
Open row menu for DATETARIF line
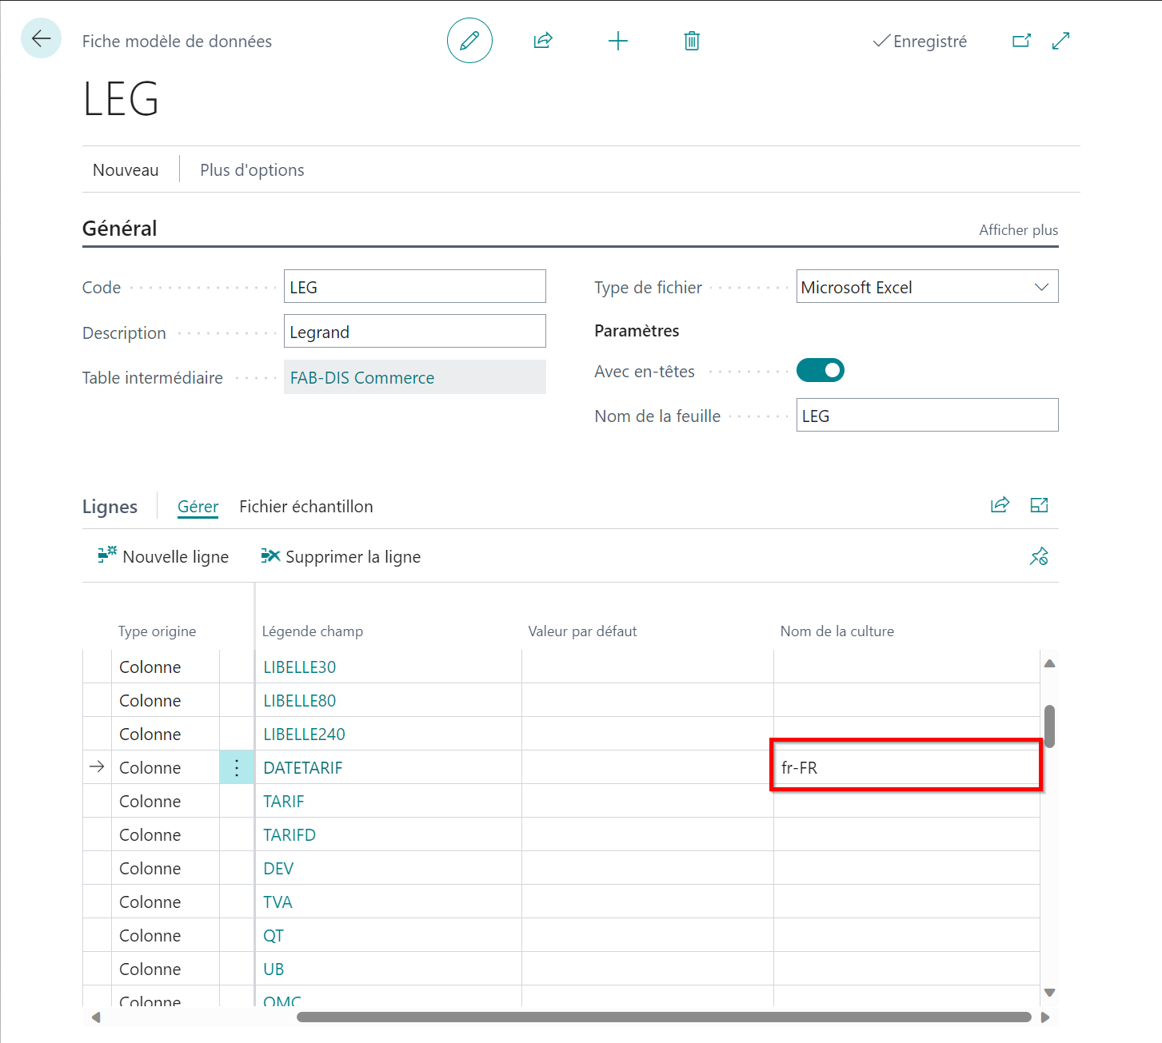[x=237, y=768]
